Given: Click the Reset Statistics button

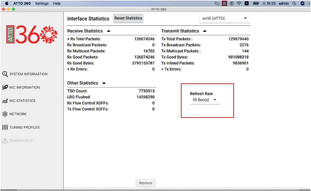Looking at the screenshot, I should pos(128,18).
